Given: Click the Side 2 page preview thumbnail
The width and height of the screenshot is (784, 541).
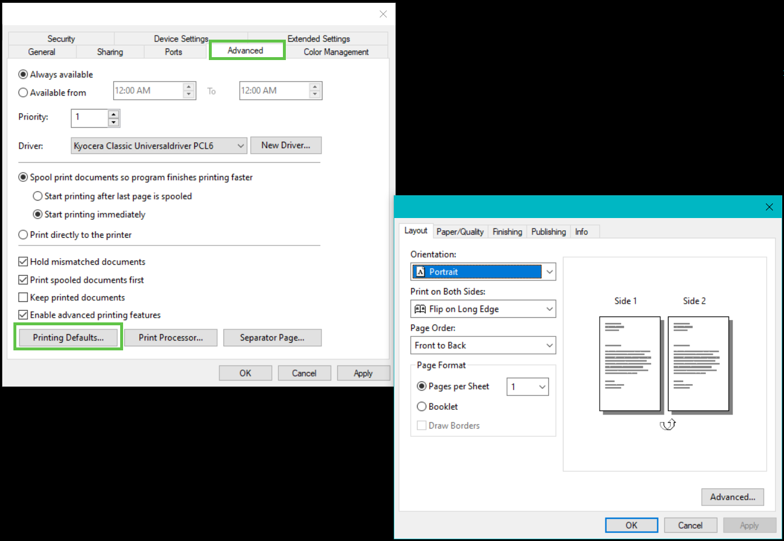Looking at the screenshot, I should point(698,364).
